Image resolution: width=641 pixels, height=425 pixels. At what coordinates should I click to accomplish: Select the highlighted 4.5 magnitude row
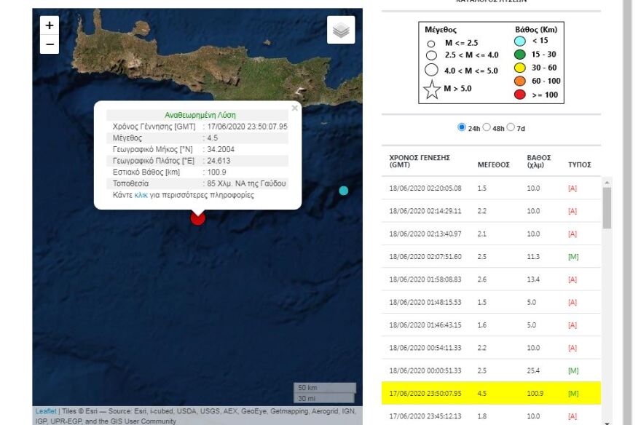(x=491, y=393)
